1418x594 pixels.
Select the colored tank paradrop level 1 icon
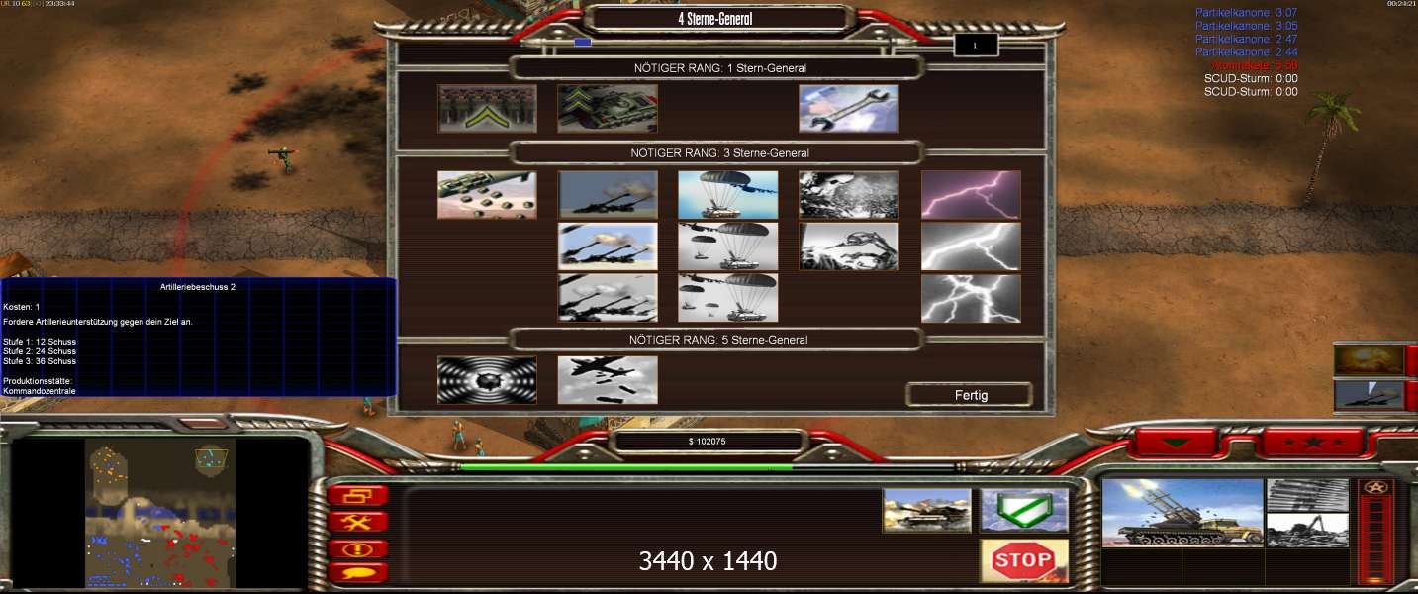click(x=728, y=195)
